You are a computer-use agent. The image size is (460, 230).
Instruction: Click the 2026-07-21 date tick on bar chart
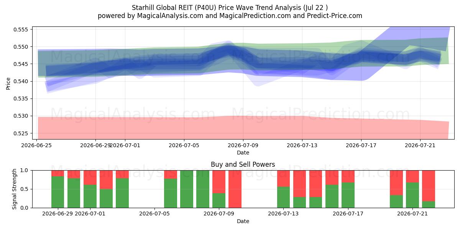pos(412,214)
